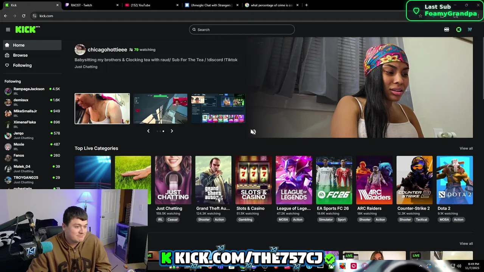Click the site info icon beside kick.com
The image size is (484, 272).
34,16
